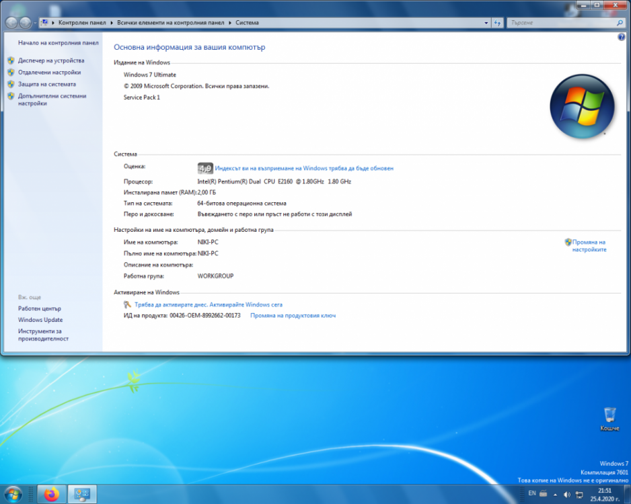Click activate Windows now link
This screenshot has width=631, height=504.
click(209, 304)
